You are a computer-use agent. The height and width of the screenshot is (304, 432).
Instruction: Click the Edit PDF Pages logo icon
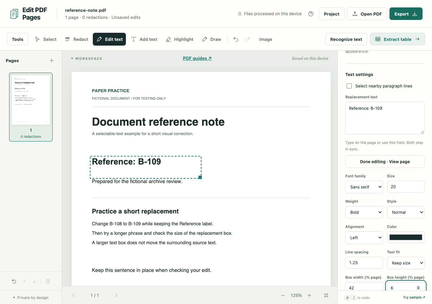point(14,14)
